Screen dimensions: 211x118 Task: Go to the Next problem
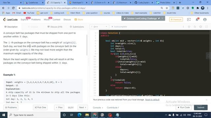83,108
